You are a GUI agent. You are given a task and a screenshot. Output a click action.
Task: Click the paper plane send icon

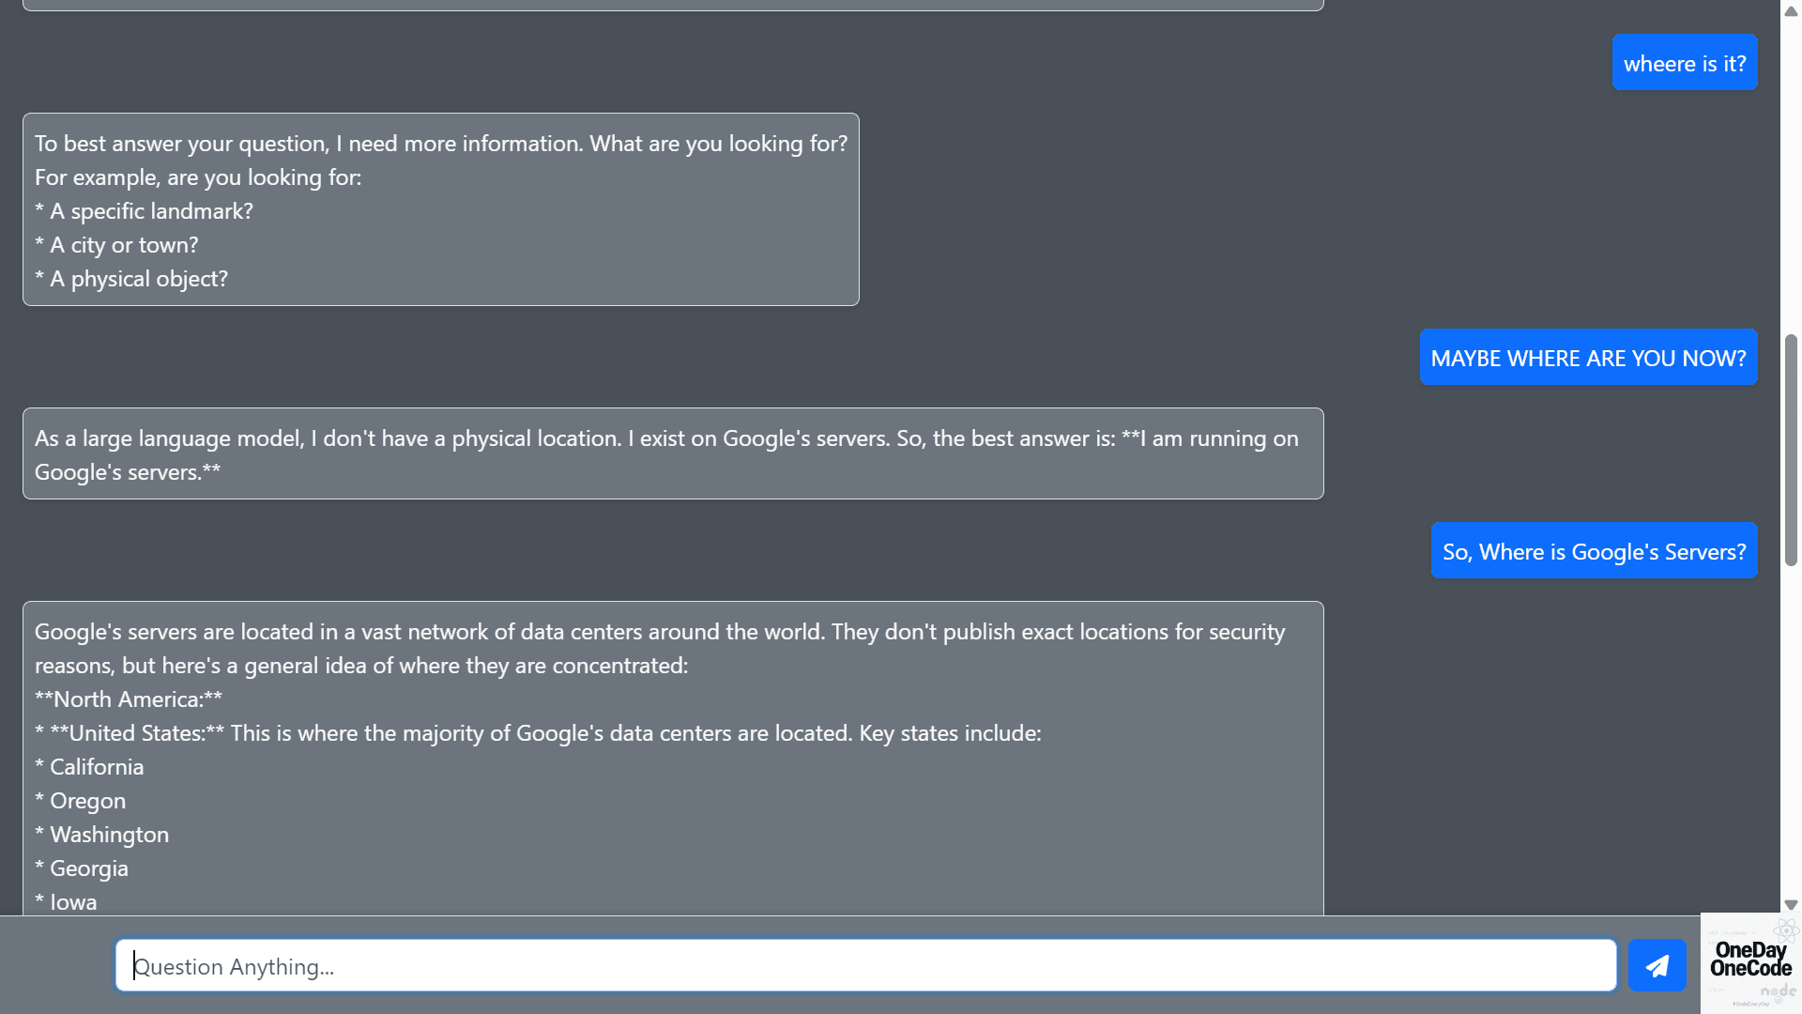(1657, 965)
